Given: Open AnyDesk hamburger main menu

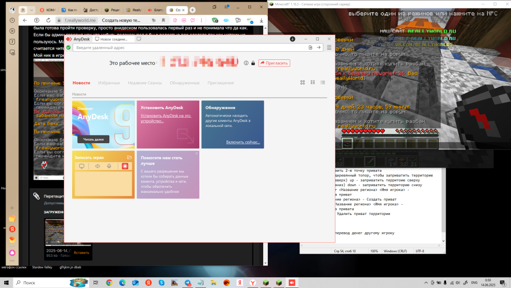Looking at the screenshot, I should pos(329,48).
